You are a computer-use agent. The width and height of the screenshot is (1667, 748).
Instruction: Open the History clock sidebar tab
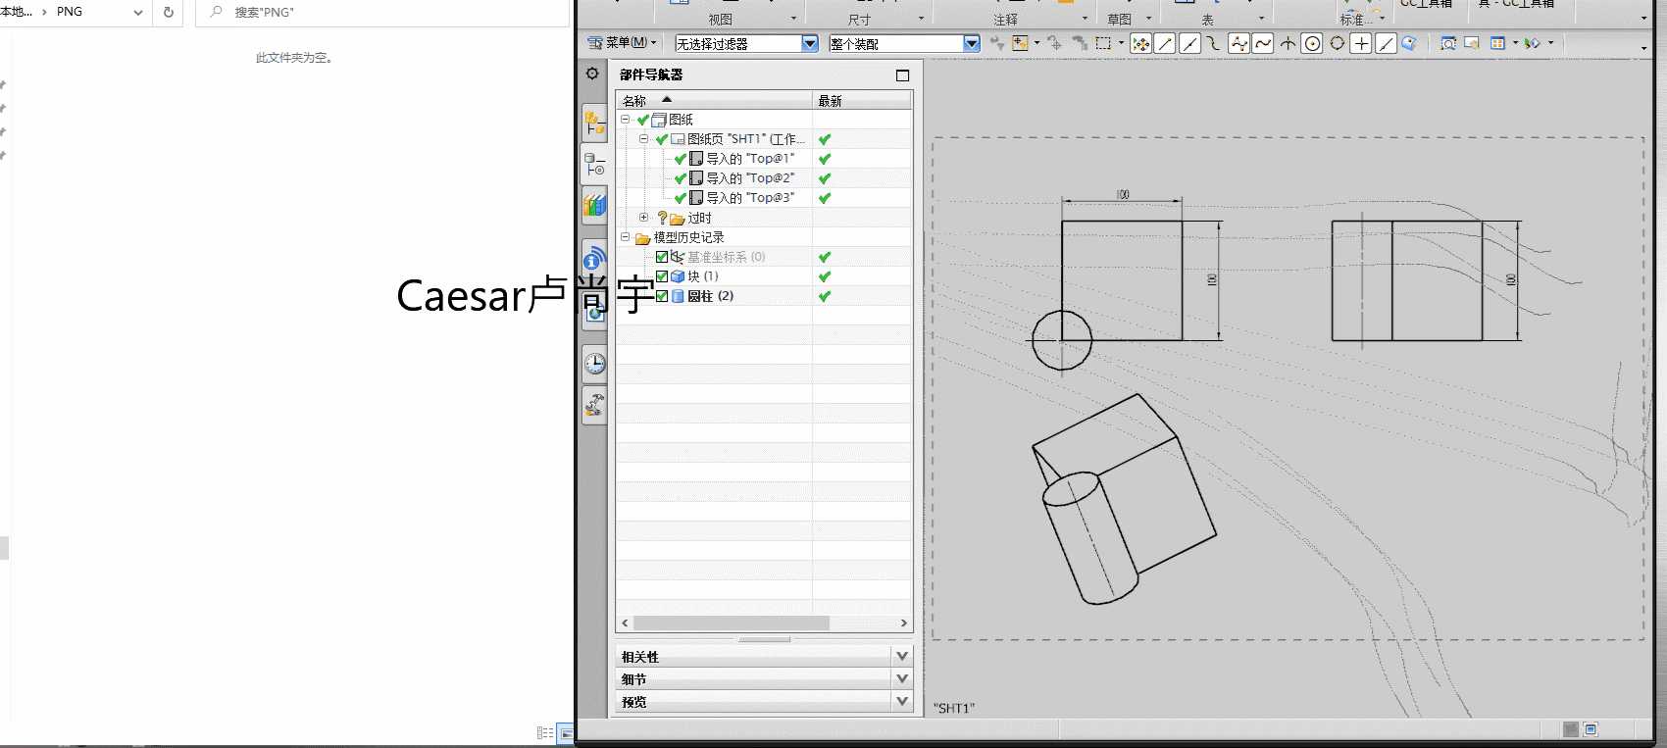click(x=594, y=364)
